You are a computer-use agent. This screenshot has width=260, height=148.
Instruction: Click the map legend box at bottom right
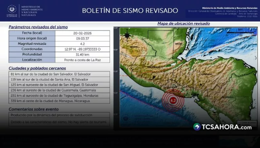[x=246, y=123]
